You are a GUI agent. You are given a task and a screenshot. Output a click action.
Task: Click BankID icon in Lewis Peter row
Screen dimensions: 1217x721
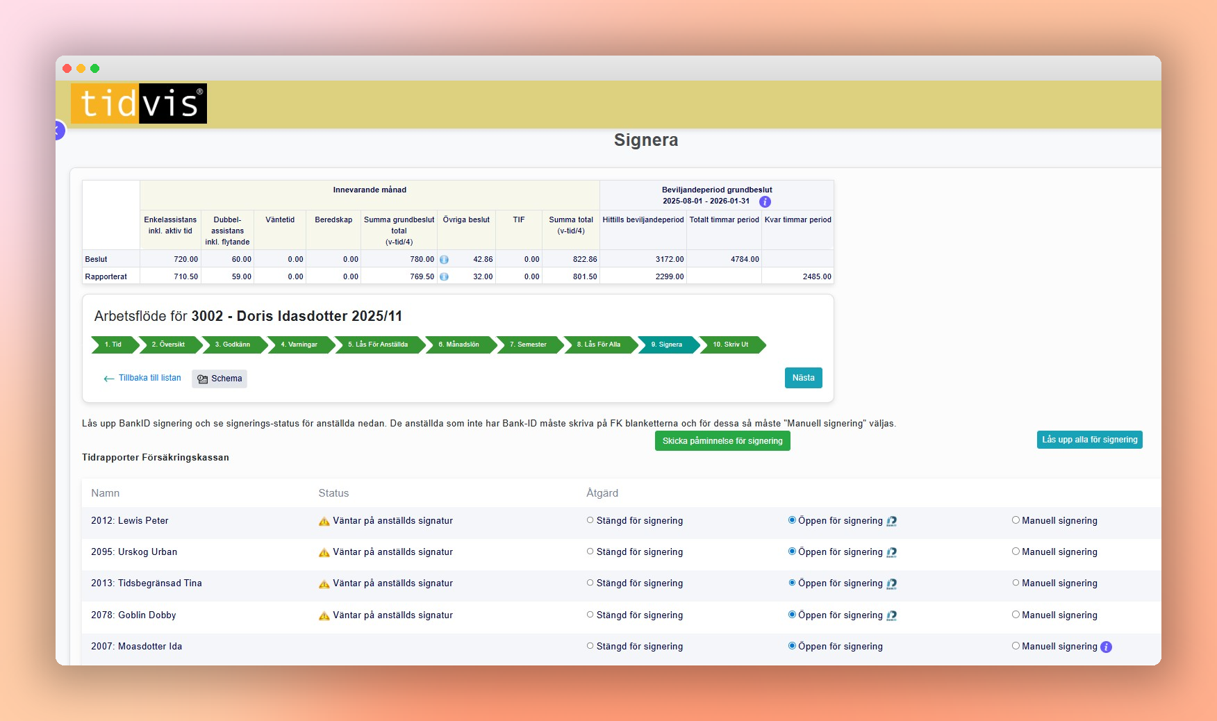(x=891, y=521)
